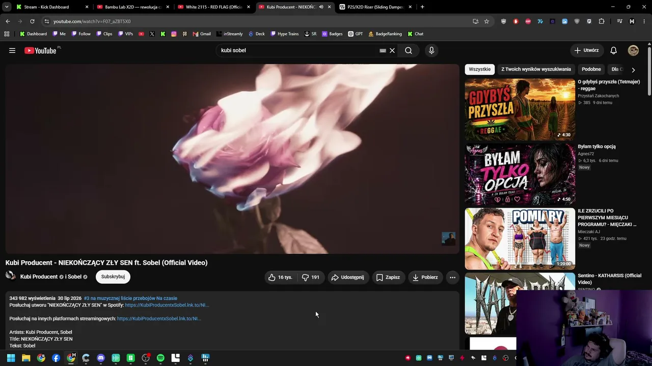652x366 pixels.
Task: Launch File Explorer from taskbar
Action: tap(26, 358)
